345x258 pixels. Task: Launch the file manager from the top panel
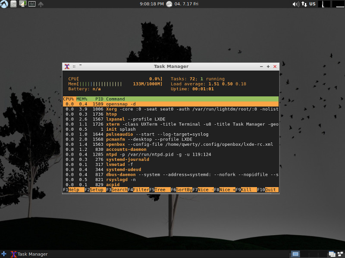pos(13,3)
